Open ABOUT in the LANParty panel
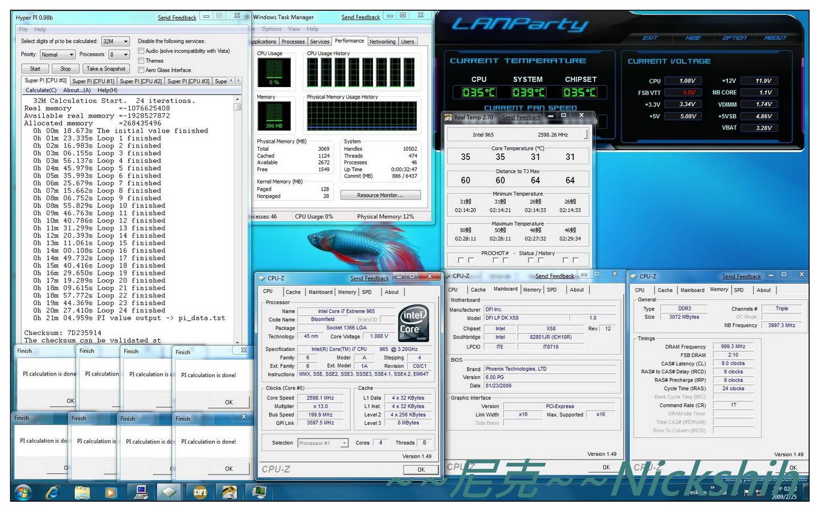The height and width of the screenshot is (512, 820). (x=775, y=38)
